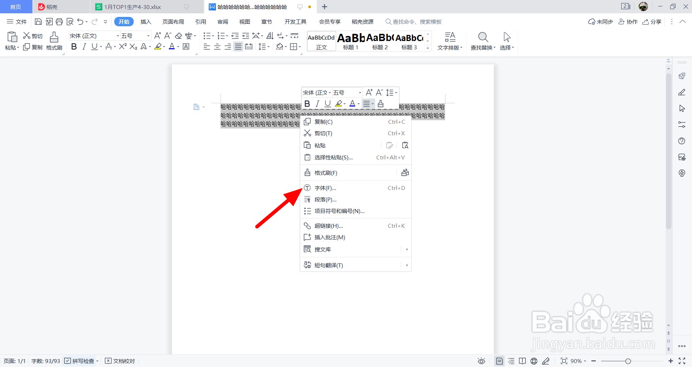Click the 分享 share button

click(x=652, y=22)
